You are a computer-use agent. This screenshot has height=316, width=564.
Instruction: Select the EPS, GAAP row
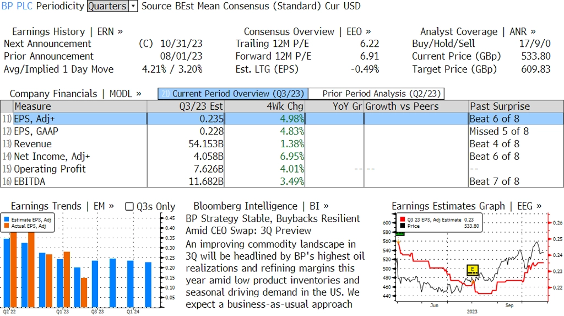(x=282, y=131)
